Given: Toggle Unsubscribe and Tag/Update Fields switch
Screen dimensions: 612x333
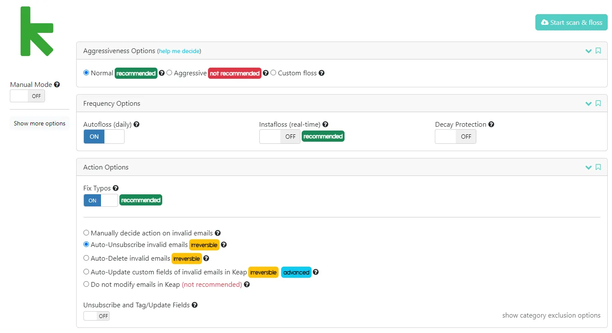Looking at the screenshot, I should pos(96,316).
